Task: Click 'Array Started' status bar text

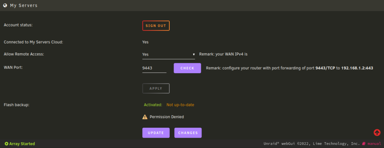Action: (22, 144)
